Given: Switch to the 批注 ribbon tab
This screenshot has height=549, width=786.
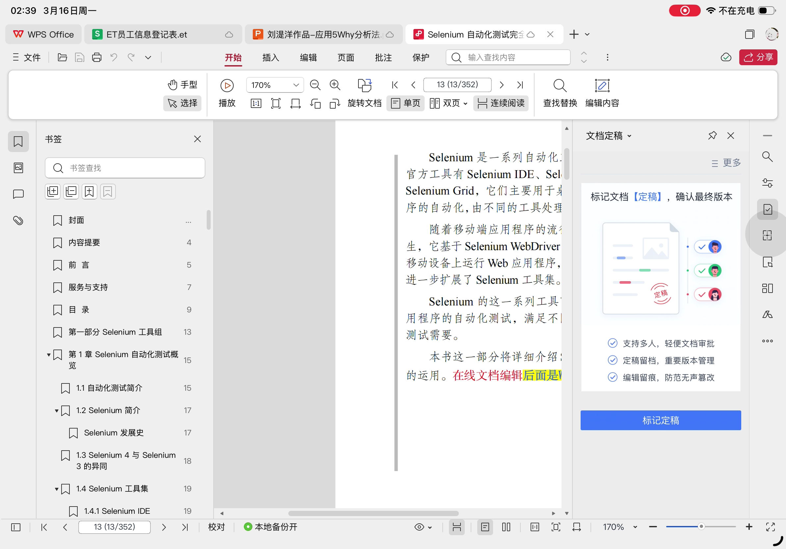Looking at the screenshot, I should (x=383, y=58).
